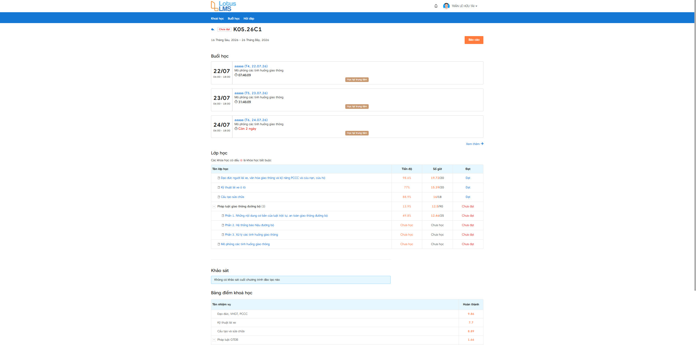
Task: Open the Buổi học menu
Action: pos(234,18)
